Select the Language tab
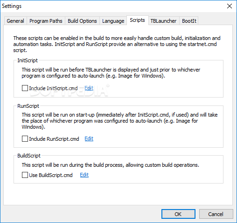 click(x=113, y=21)
